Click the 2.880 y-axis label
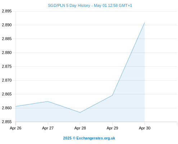 point(7,53)
